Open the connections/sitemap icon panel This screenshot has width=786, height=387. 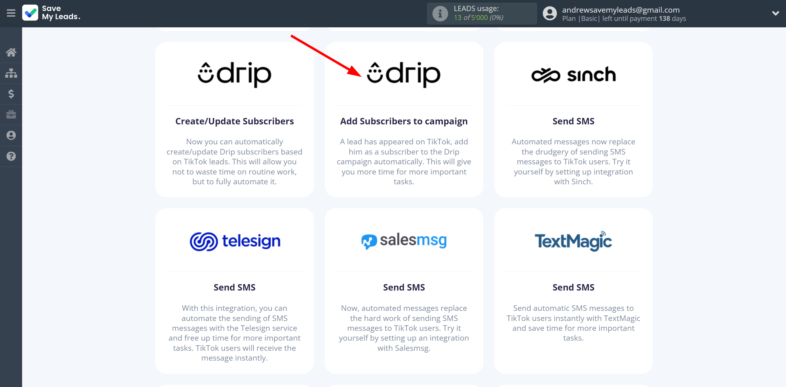(11, 73)
